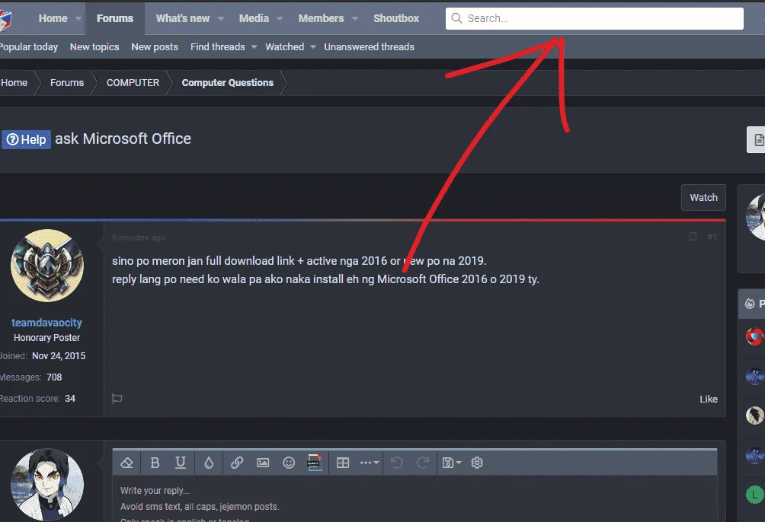Toggle BB code with the gear icon
This screenshot has width=765, height=522.
coord(477,463)
